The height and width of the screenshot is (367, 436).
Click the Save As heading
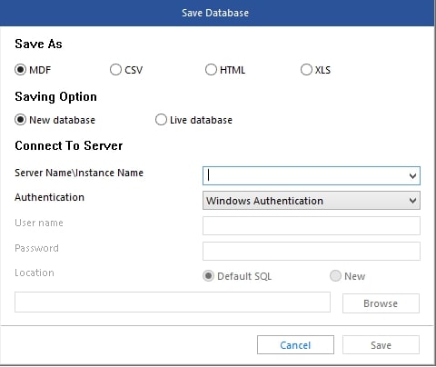tap(38, 45)
